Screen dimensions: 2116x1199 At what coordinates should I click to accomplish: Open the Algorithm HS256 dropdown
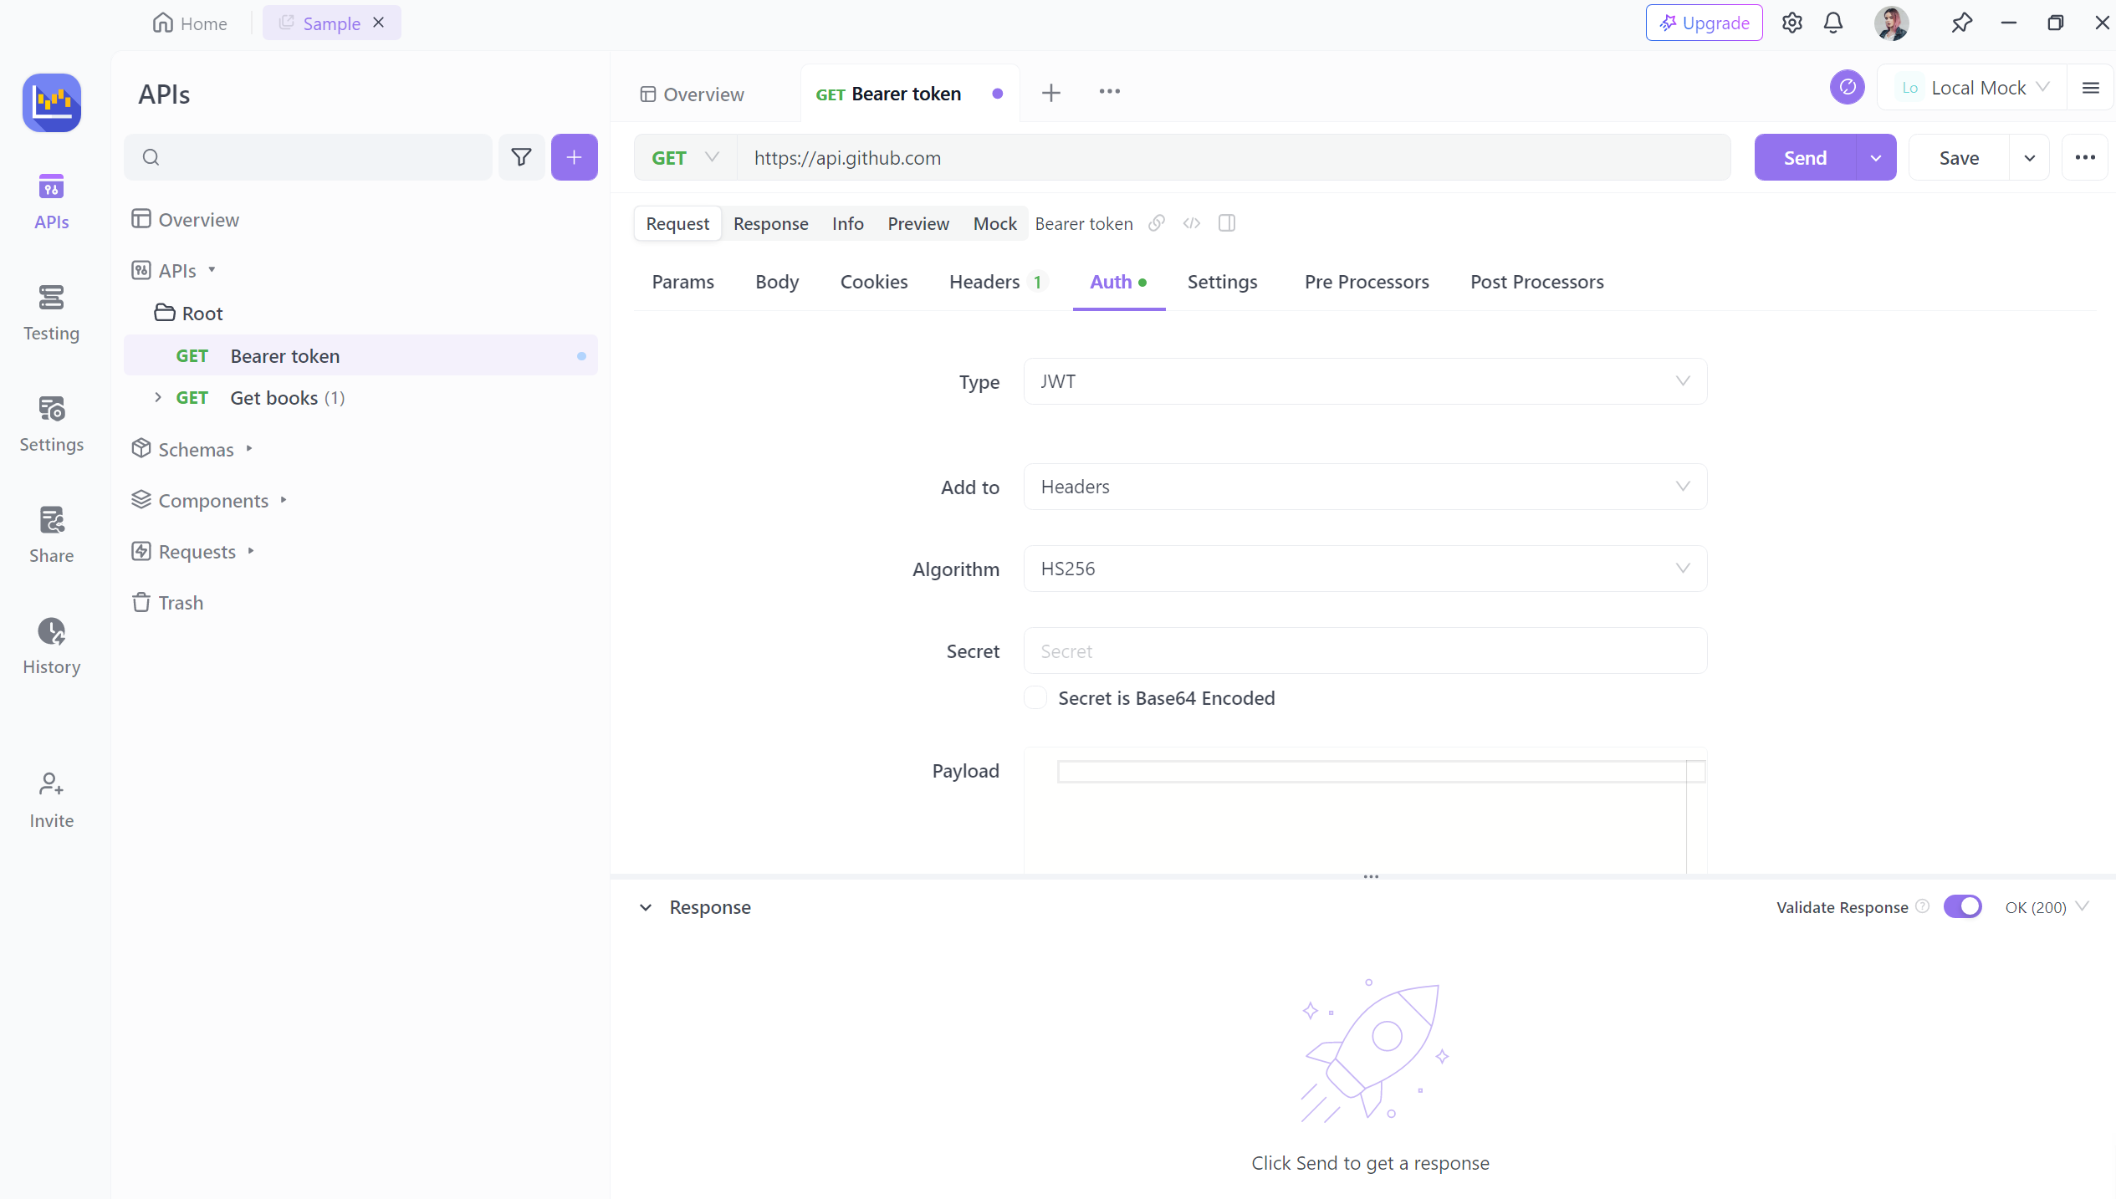1365,569
